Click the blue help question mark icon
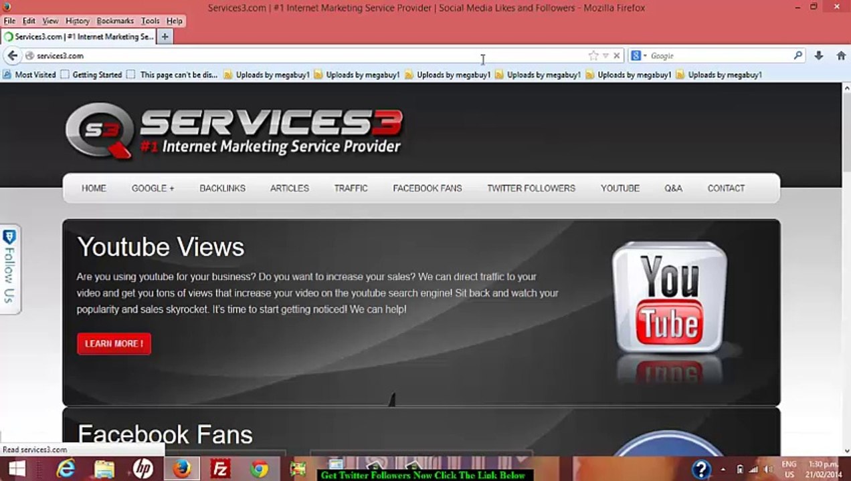Screen dimensions: 851x481 click(x=700, y=469)
